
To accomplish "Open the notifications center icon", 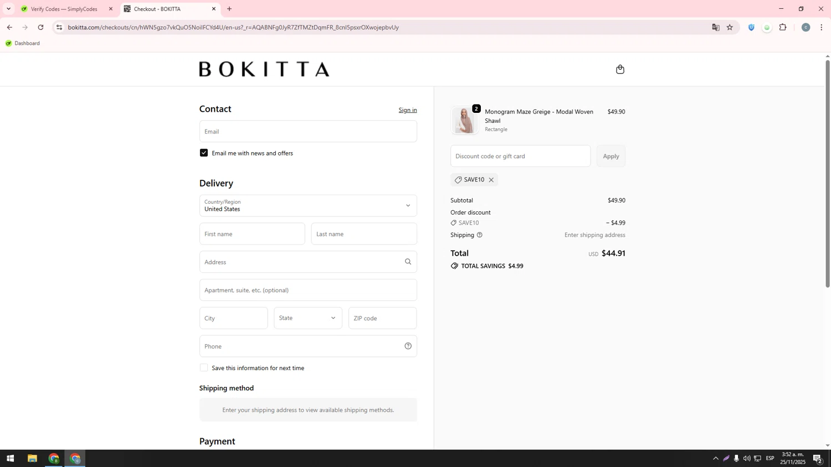I will pyautogui.click(x=818, y=458).
